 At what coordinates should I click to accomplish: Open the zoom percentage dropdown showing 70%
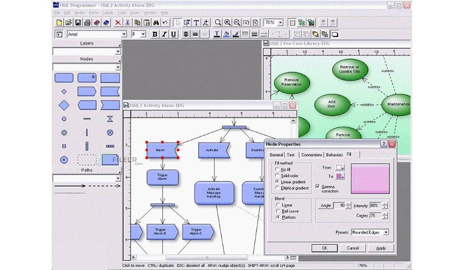click(x=280, y=23)
